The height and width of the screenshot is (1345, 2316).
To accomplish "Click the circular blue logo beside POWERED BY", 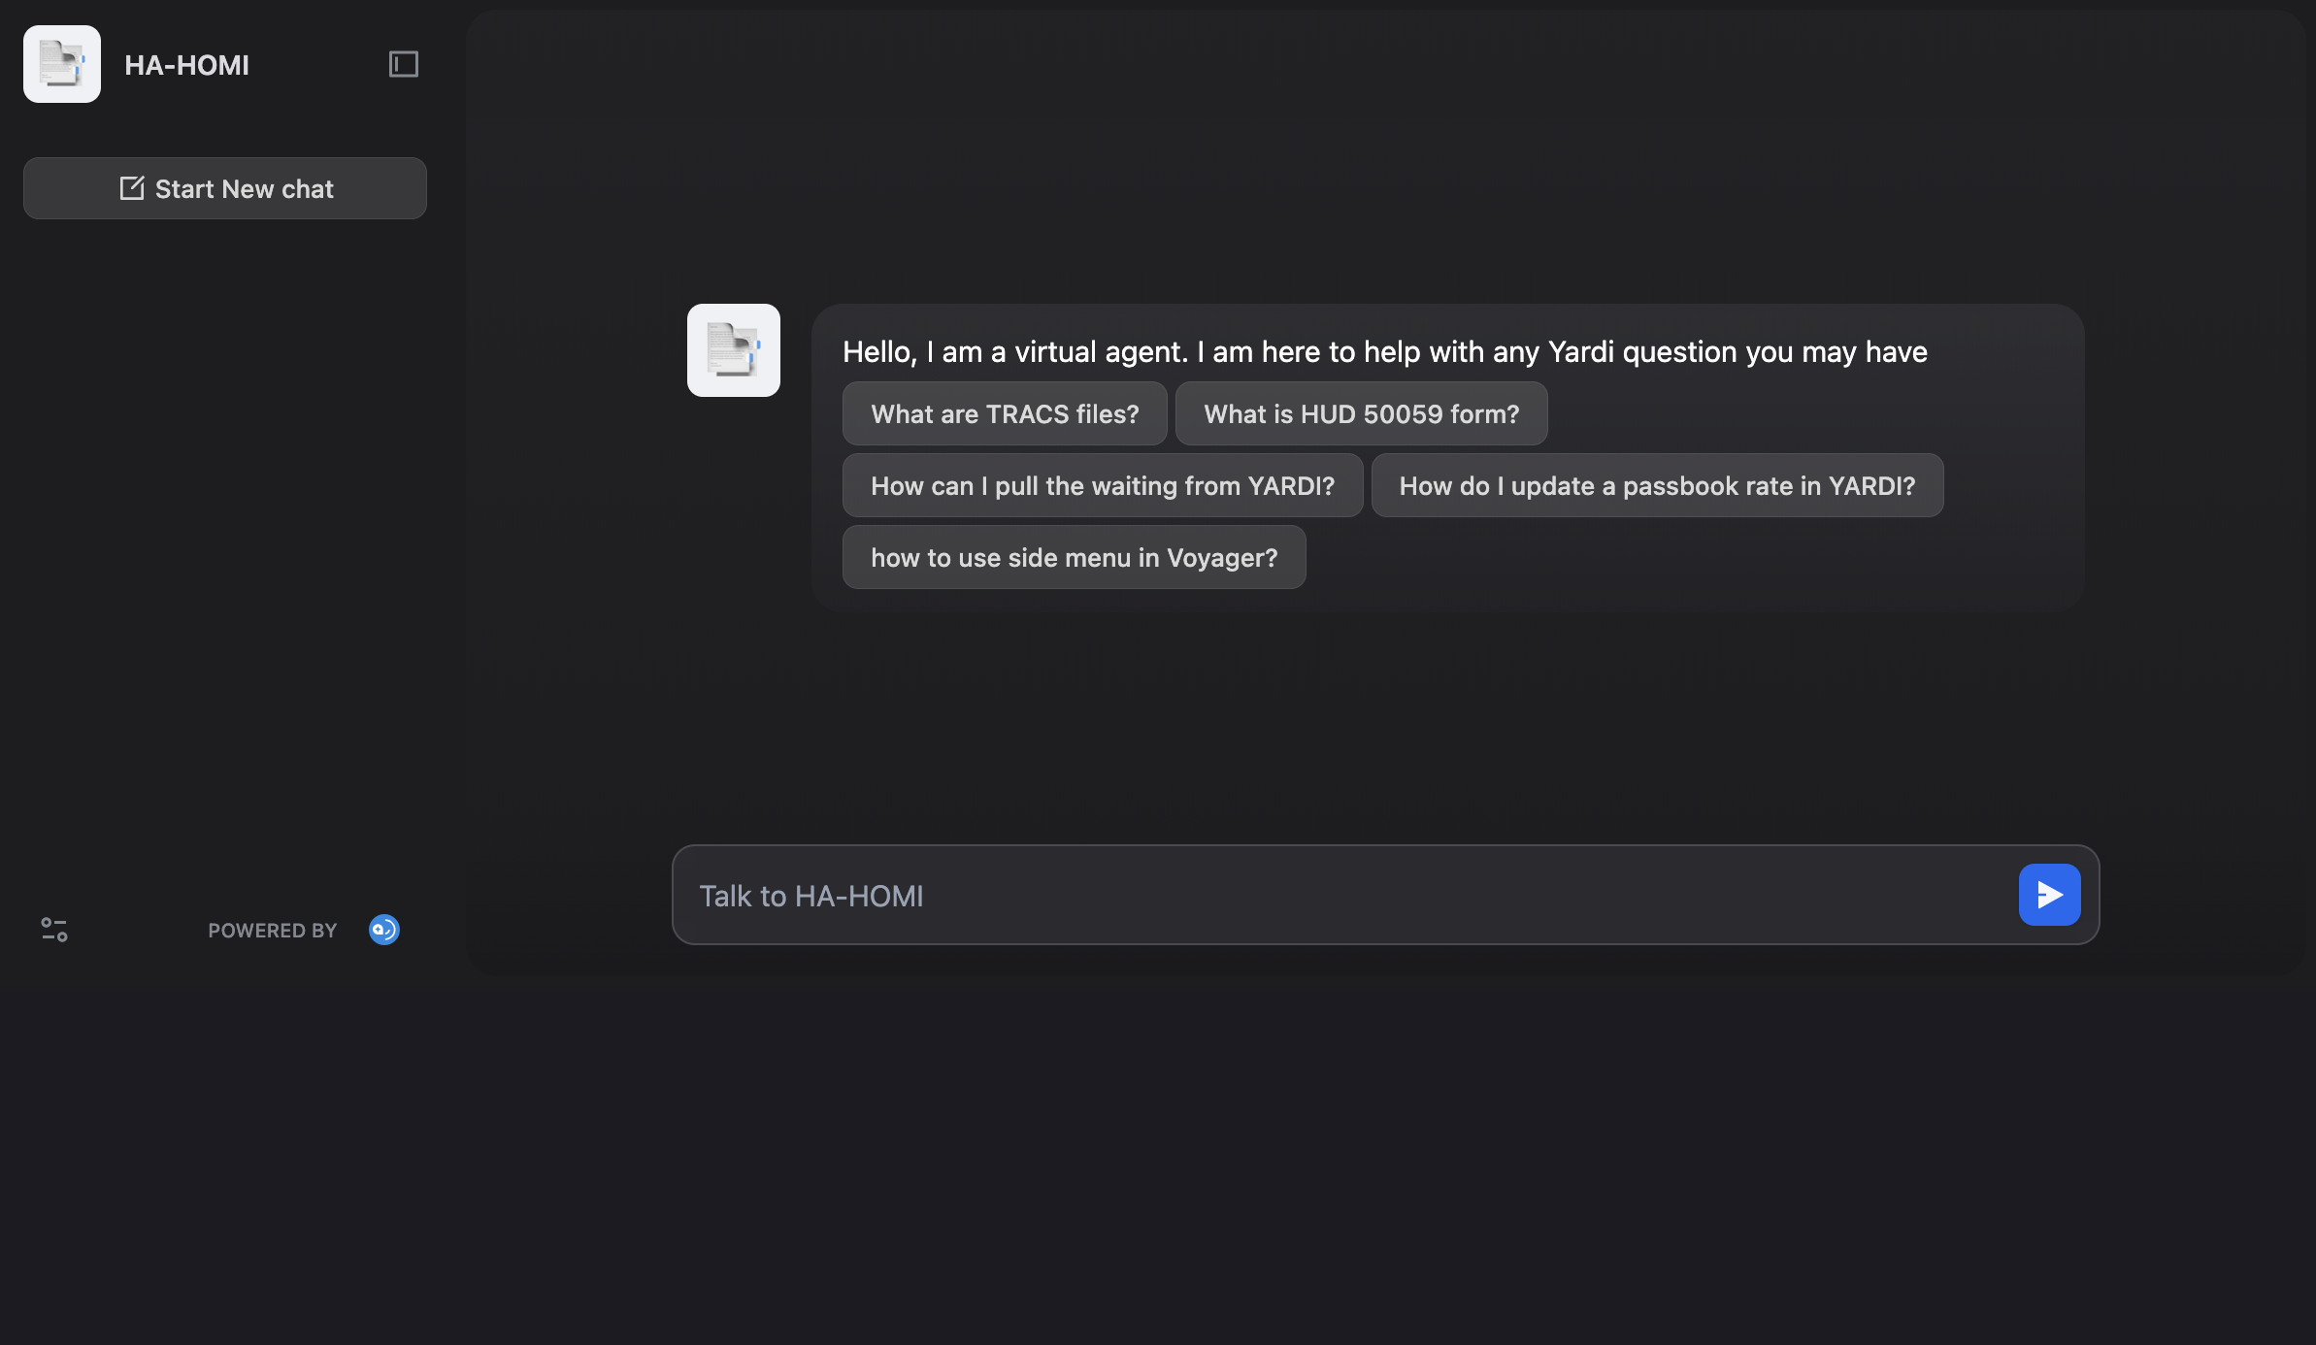I will click(x=384, y=930).
